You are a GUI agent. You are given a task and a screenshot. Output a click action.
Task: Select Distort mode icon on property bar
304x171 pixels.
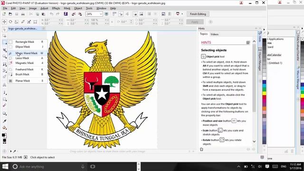pos(29,22)
